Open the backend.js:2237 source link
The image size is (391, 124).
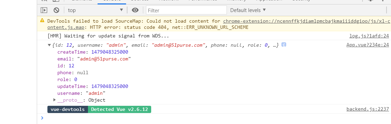368,109
